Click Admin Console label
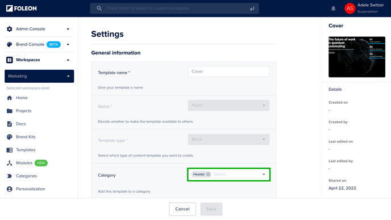The height and width of the screenshot is (220, 391). pyautogui.click(x=31, y=29)
